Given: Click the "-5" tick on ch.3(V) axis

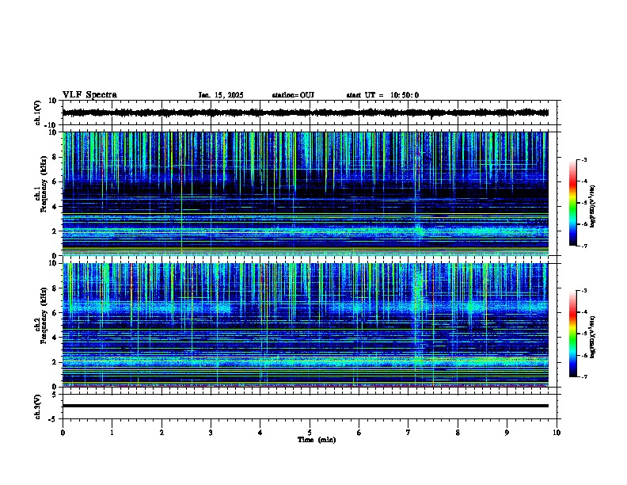Looking at the screenshot, I should tap(53, 419).
